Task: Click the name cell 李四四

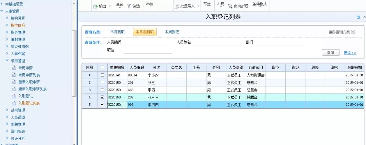Action: pos(157,105)
